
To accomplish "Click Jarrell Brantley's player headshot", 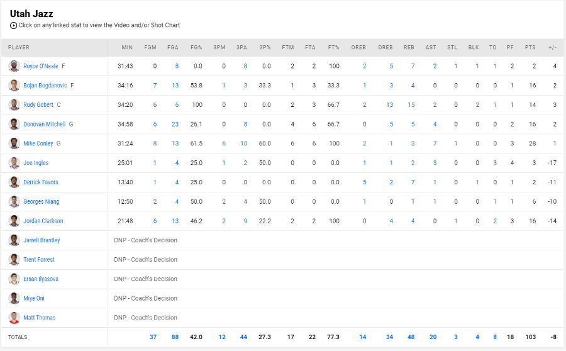I will point(14,240).
